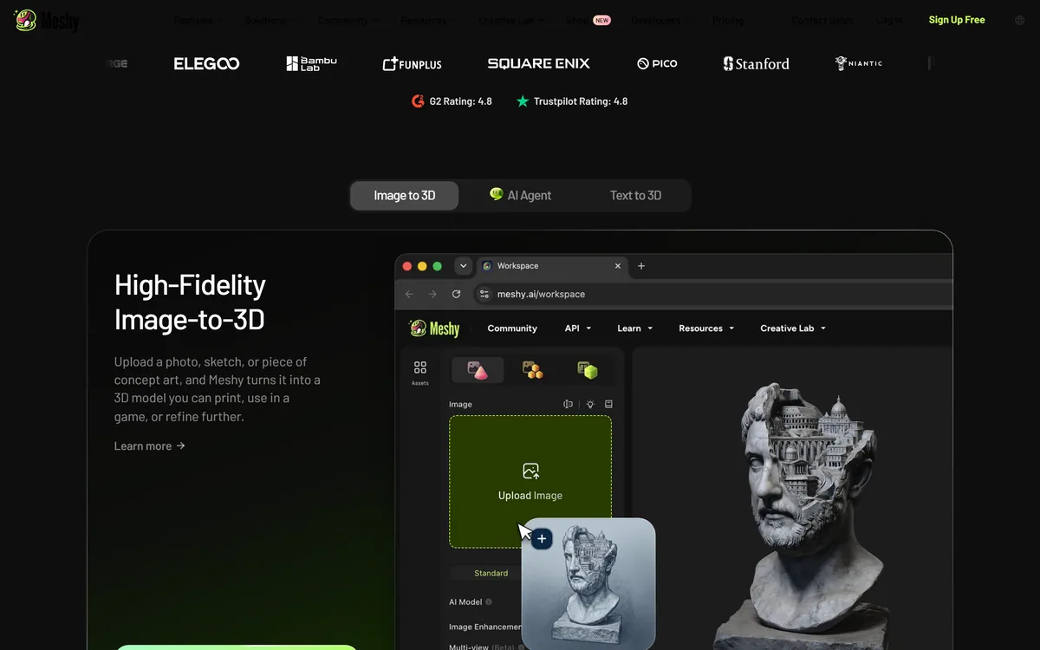Click the lightbulb tips icon beside Image

click(590, 404)
